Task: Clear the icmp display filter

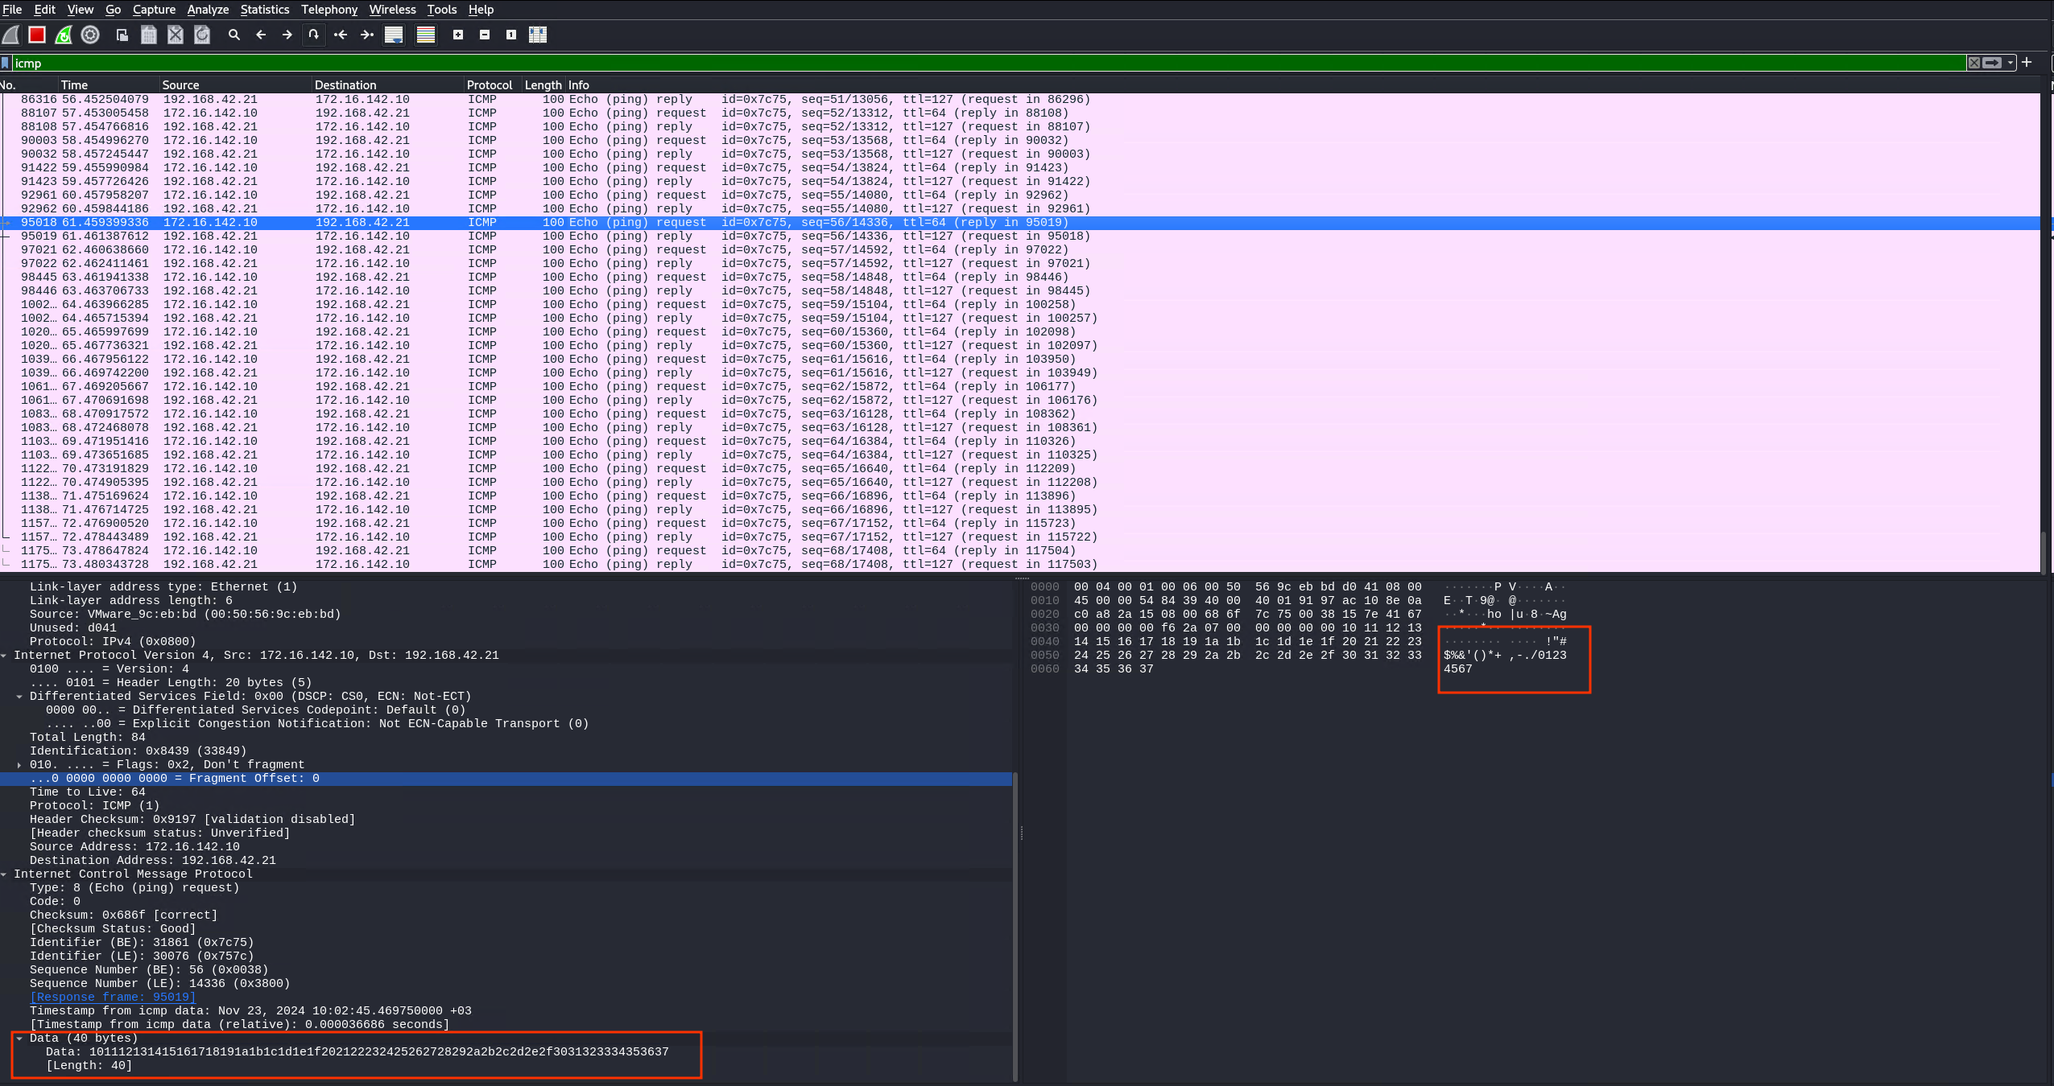Action: [1974, 63]
